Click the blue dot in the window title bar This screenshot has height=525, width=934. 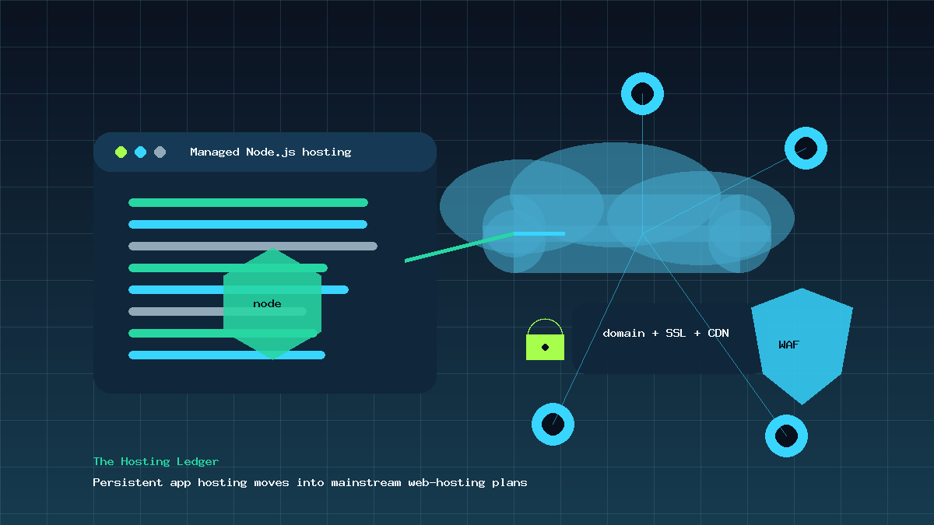141,152
